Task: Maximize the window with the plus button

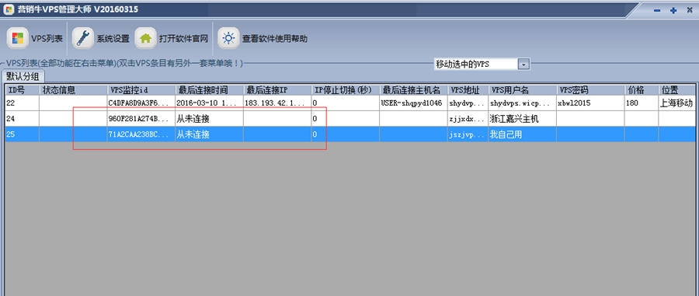Action: click(x=673, y=10)
